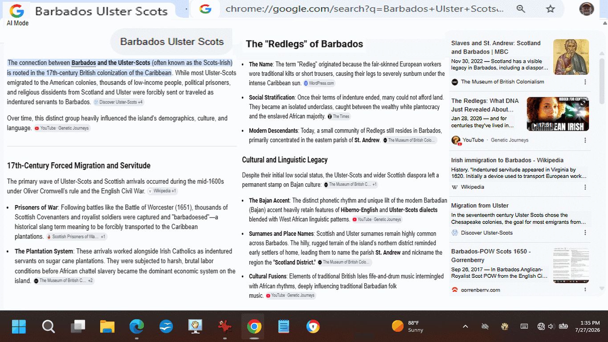Image resolution: width=608 pixels, height=342 pixels.
Task: Switch to the red gecko app on the taskbar
Action: click(225, 327)
